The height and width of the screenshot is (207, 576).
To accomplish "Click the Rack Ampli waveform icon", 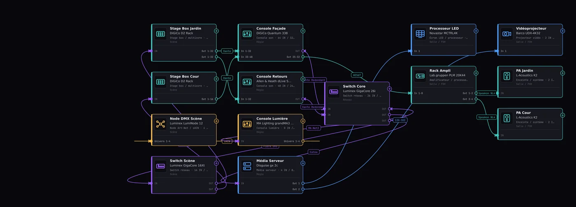I will (x=420, y=76).
